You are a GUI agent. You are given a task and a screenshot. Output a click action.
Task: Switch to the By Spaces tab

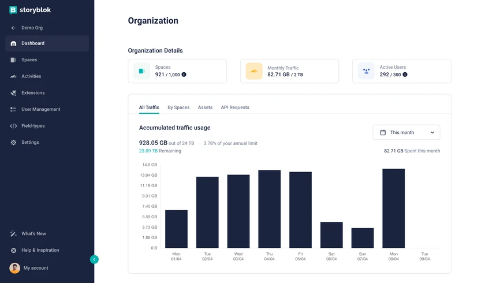point(178,107)
